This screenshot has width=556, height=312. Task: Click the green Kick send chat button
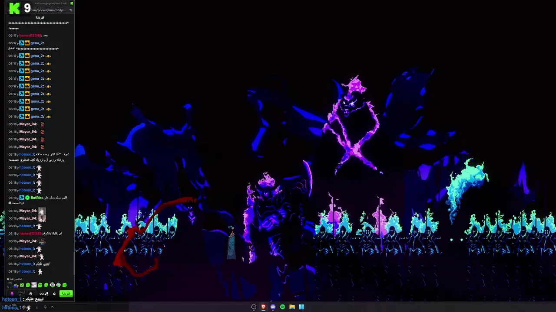click(66, 294)
